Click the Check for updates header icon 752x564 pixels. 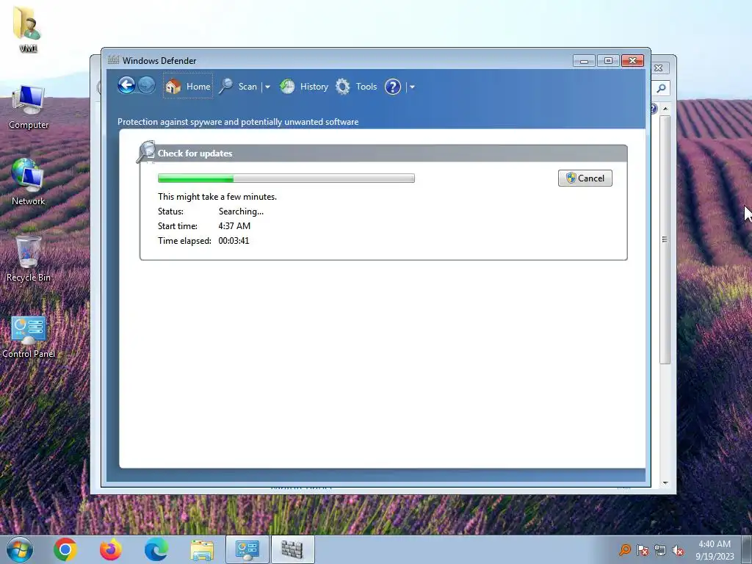pyautogui.click(x=146, y=153)
